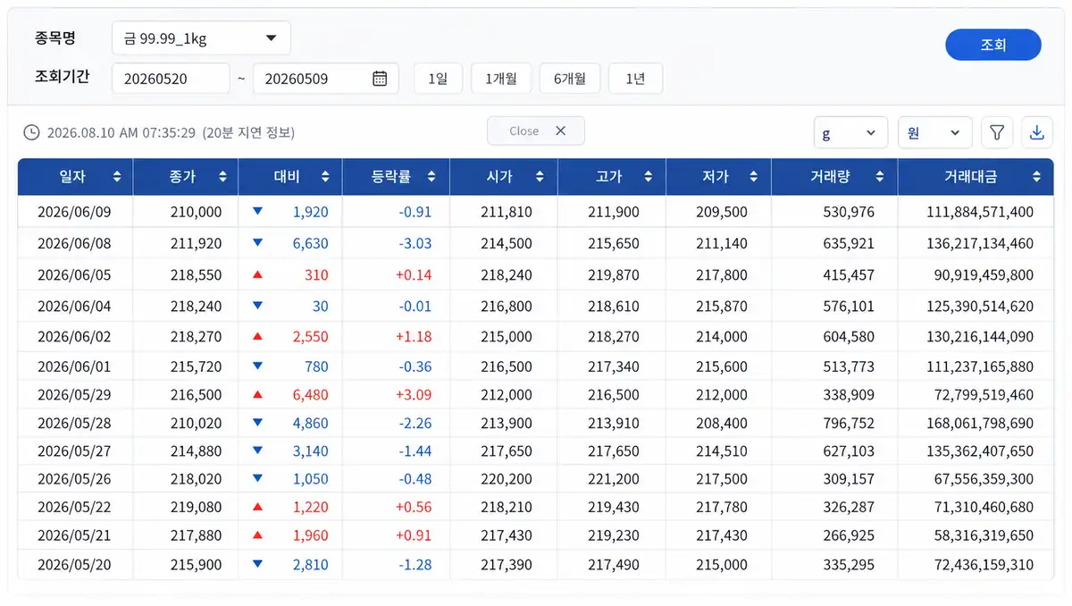The height and width of the screenshot is (606, 1072).
Task: Select the 1일 period button
Action: pyautogui.click(x=438, y=79)
